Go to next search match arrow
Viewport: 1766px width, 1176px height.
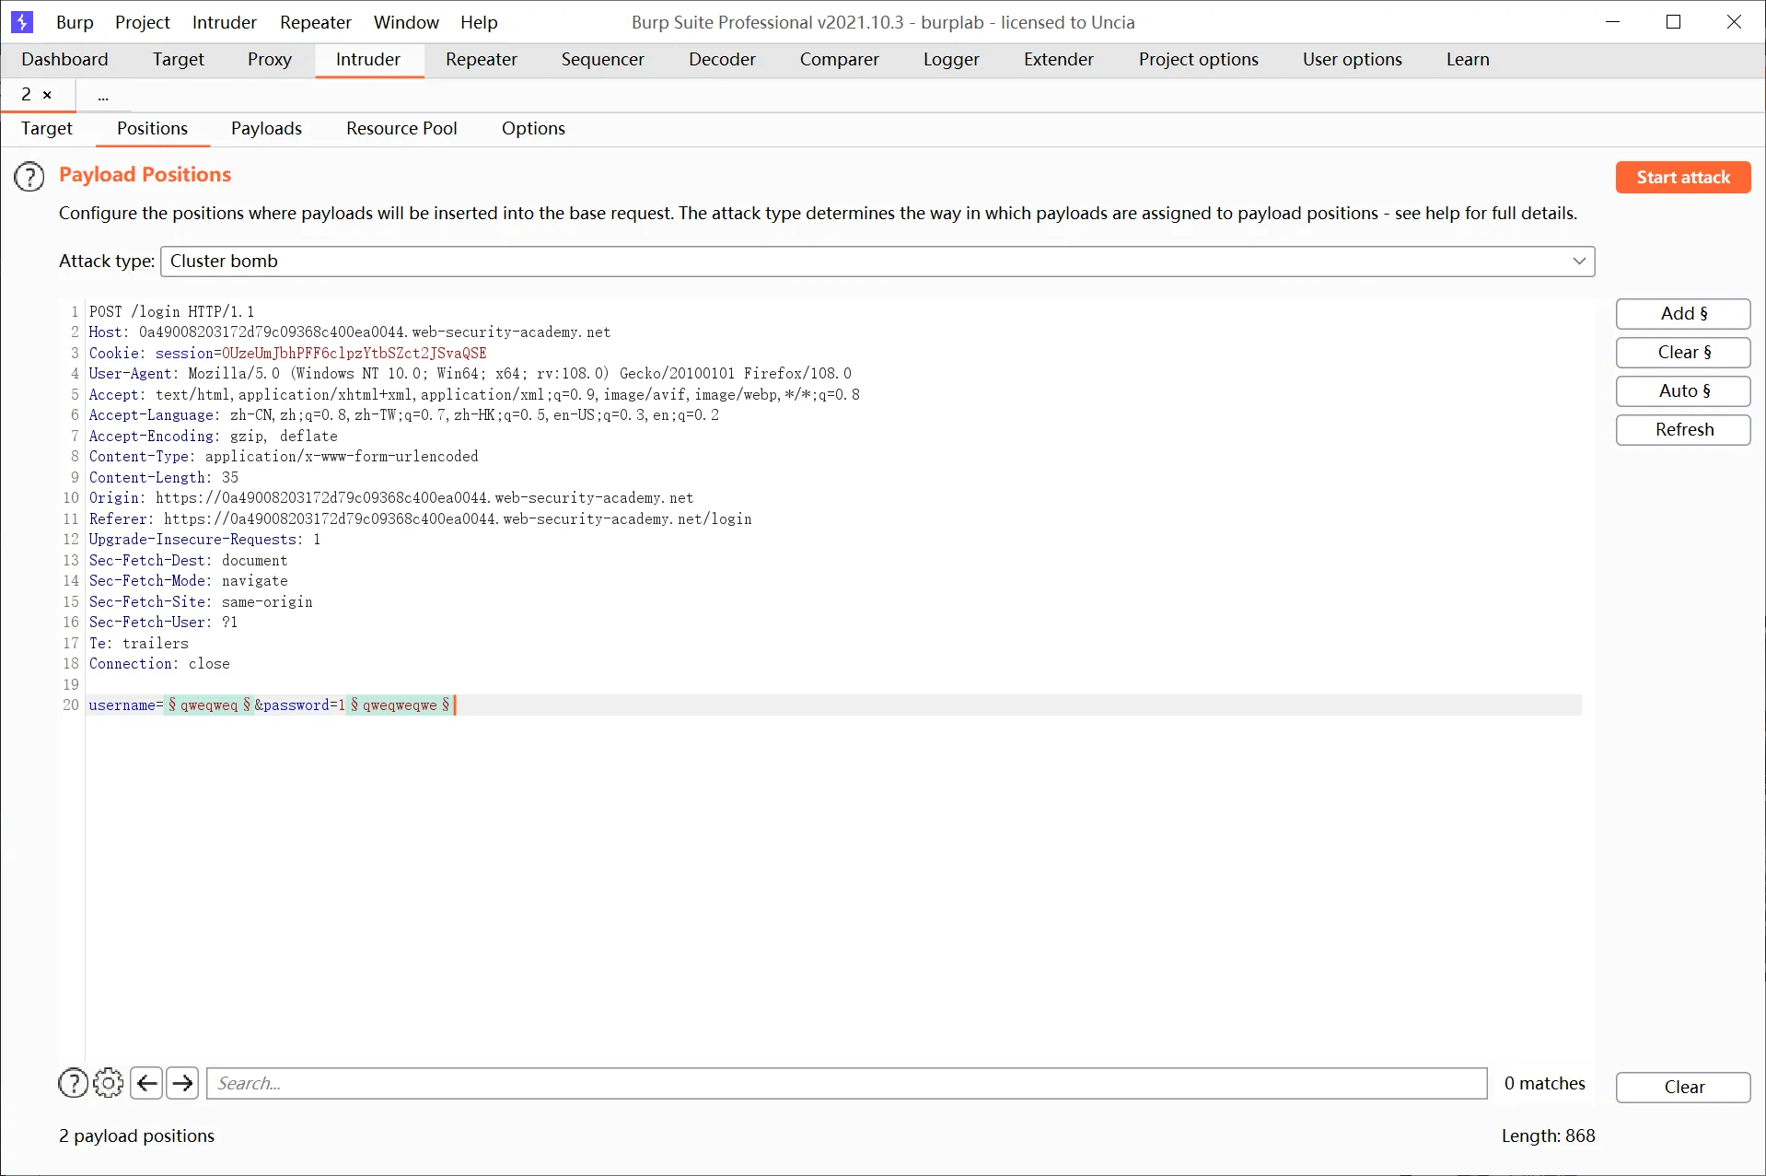182,1083
